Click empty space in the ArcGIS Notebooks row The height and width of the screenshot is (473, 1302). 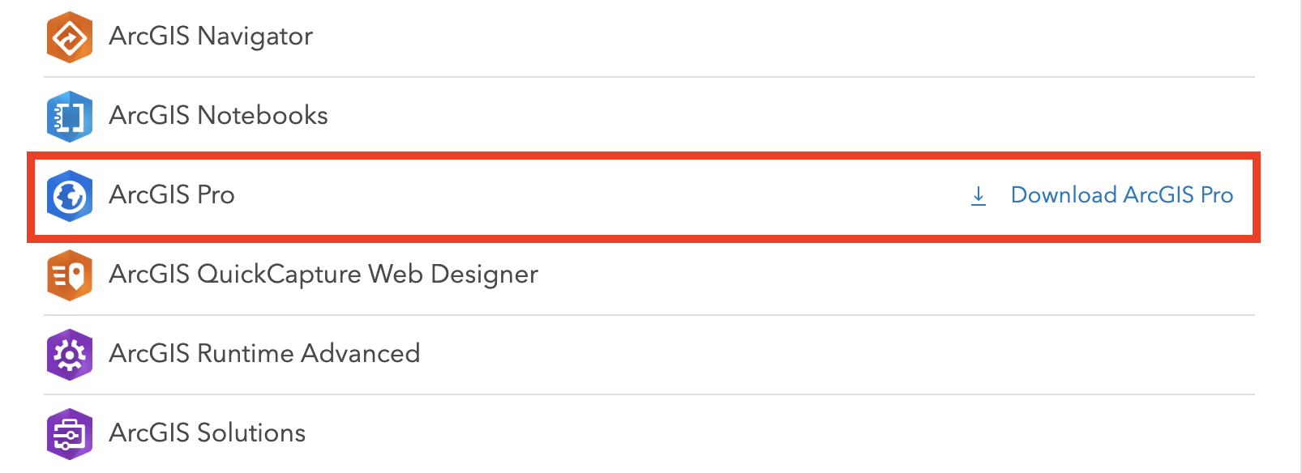[730, 117]
